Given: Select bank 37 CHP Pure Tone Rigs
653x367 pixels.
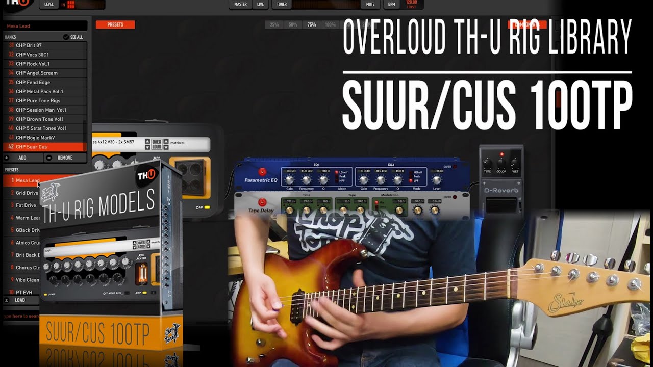Looking at the screenshot, I should pyautogui.click(x=44, y=100).
